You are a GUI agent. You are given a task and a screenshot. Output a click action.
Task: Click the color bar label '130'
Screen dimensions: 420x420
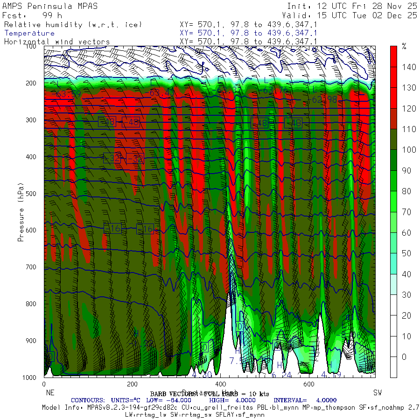tap(409, 88)
